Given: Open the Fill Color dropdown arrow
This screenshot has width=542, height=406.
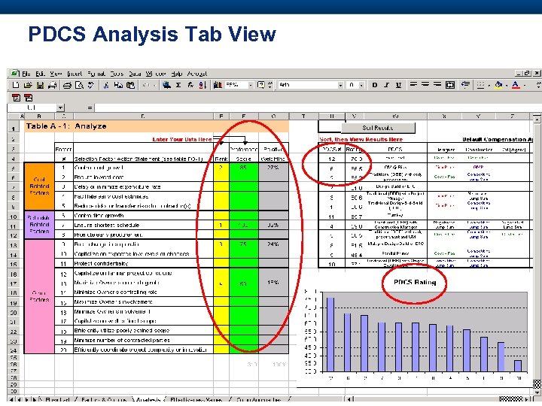Looking at the screenshot, I should click(x=507, y=85).
